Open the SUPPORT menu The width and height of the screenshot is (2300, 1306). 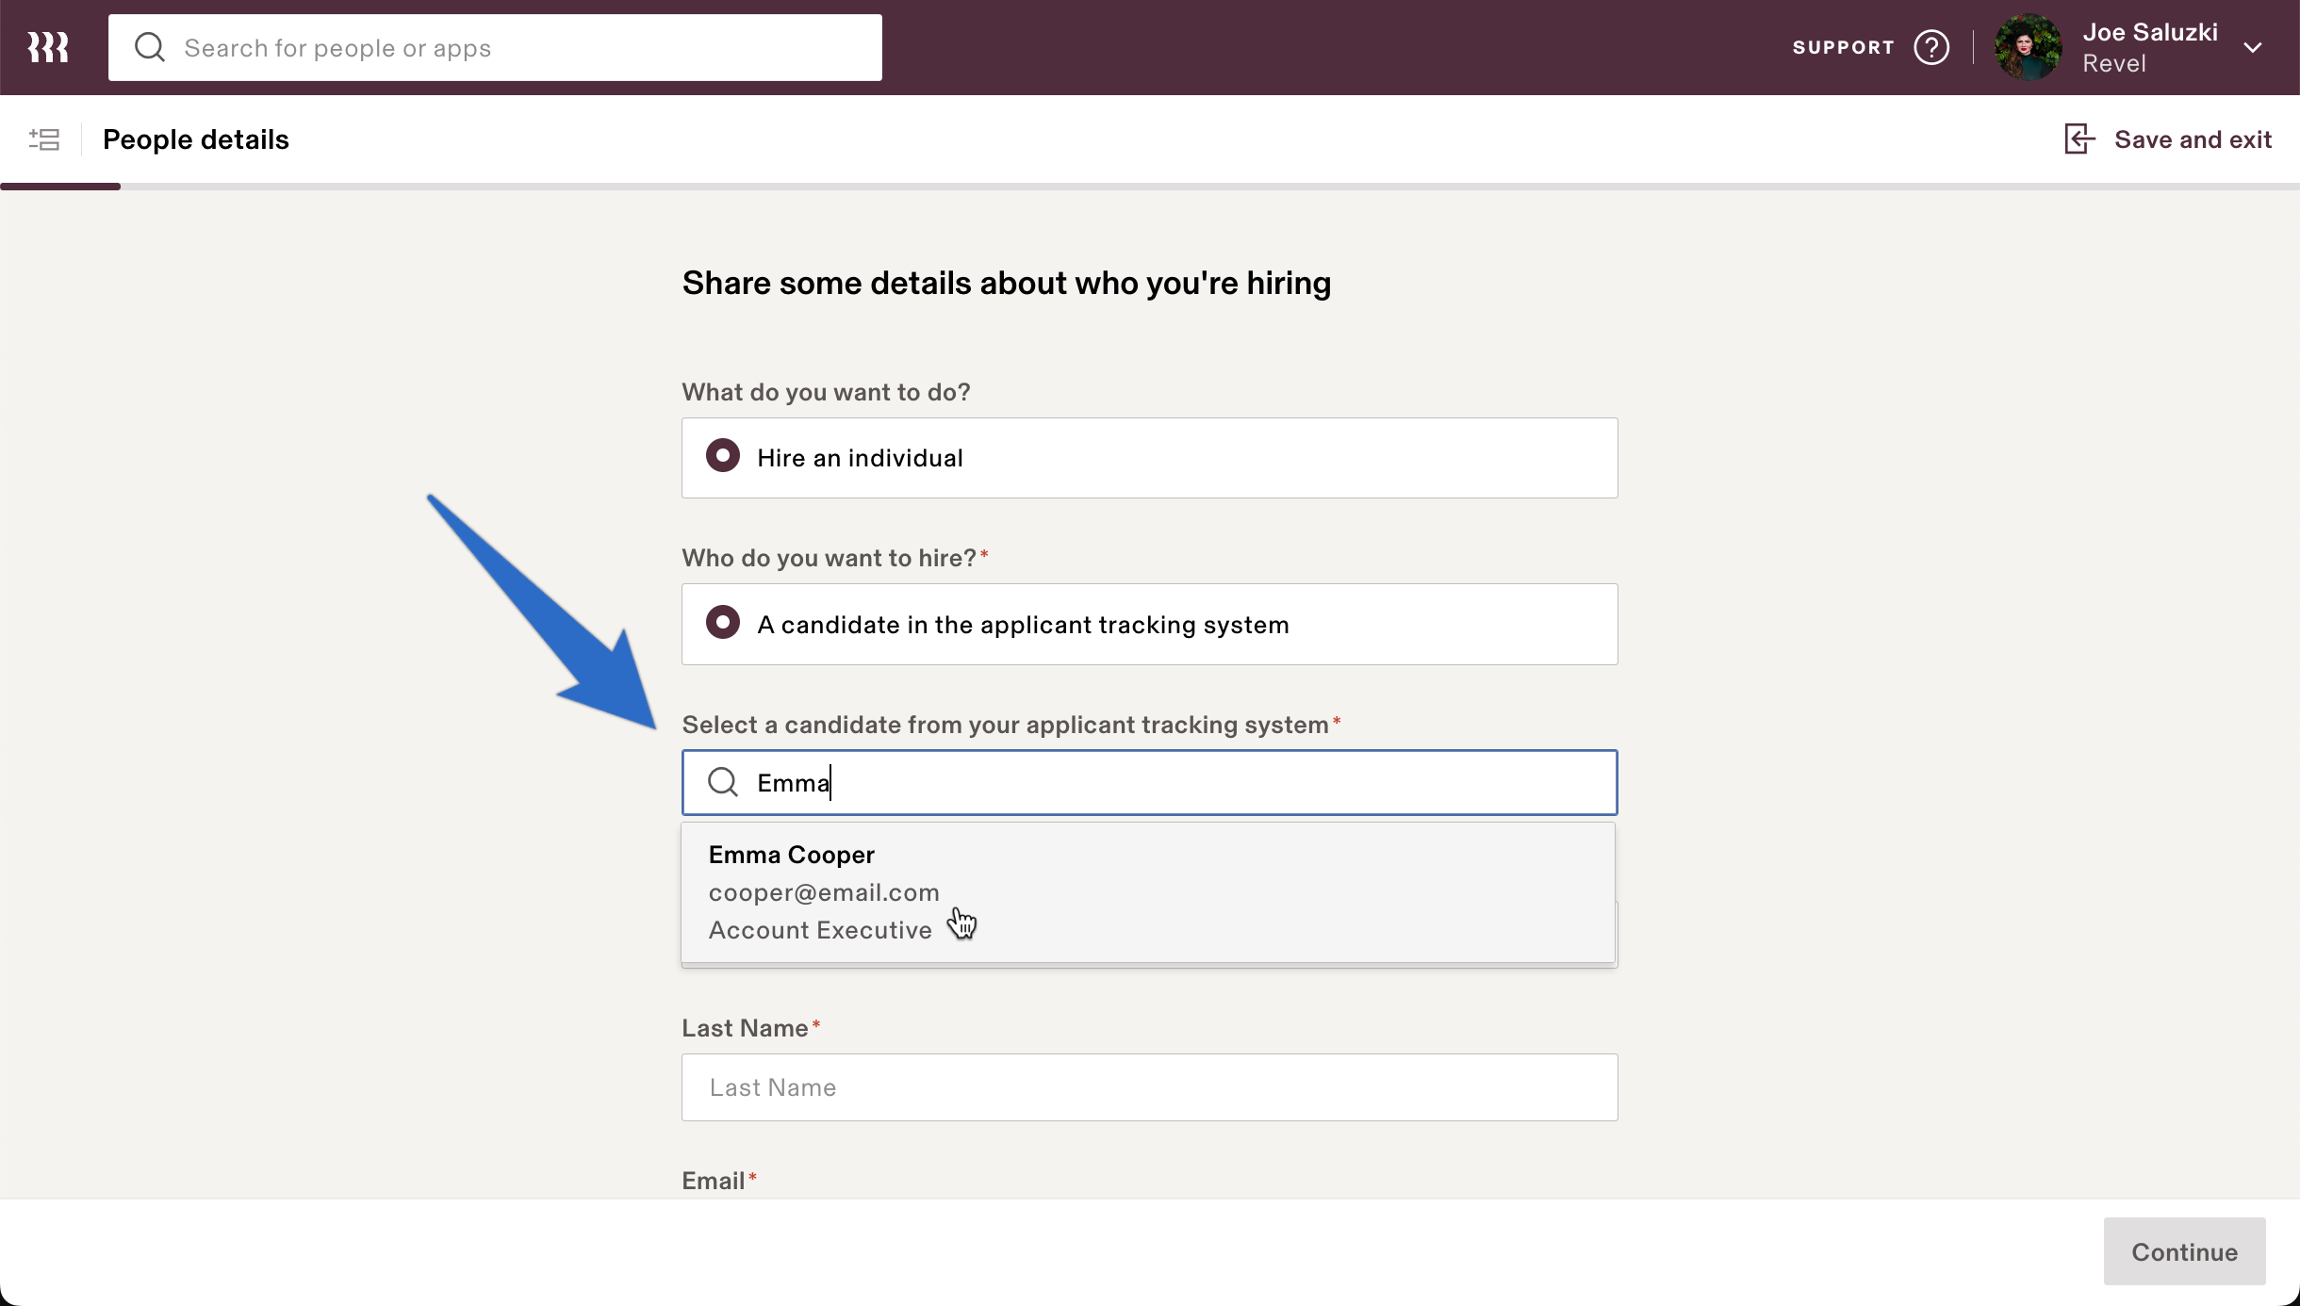[x=1841, y=46]
